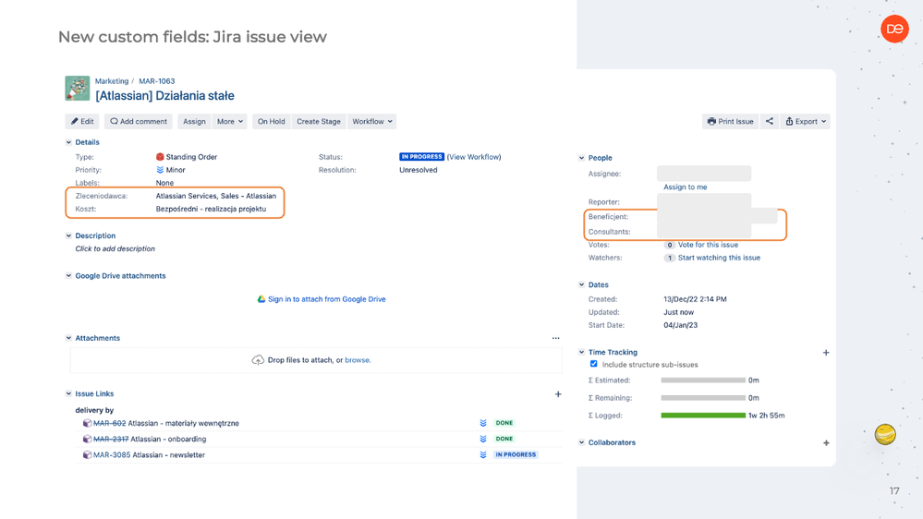Click the Koszt field value
Screen dimensions: 923x519
211,209
